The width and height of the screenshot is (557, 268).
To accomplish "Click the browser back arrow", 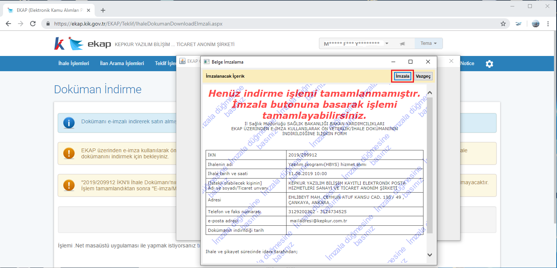I will pos(8,24).
